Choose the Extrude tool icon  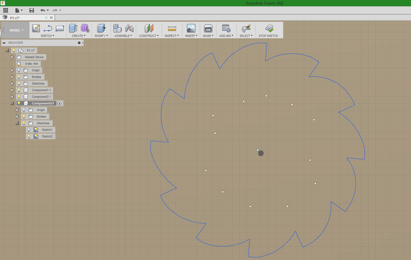coord(73,28)
